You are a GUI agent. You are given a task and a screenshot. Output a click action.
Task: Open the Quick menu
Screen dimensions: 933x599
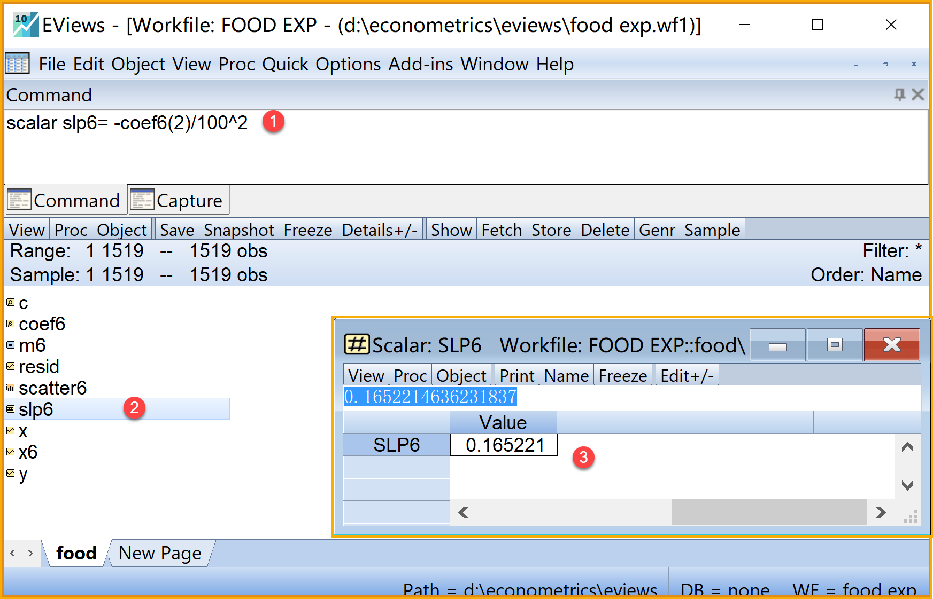tap(285, 64)
